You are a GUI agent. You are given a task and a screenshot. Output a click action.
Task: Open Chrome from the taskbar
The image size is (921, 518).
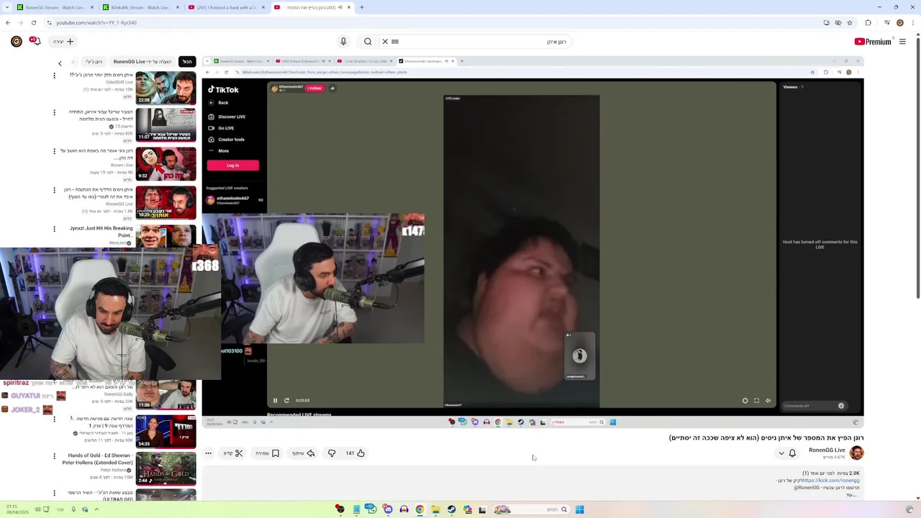click(x=419, y=509)
